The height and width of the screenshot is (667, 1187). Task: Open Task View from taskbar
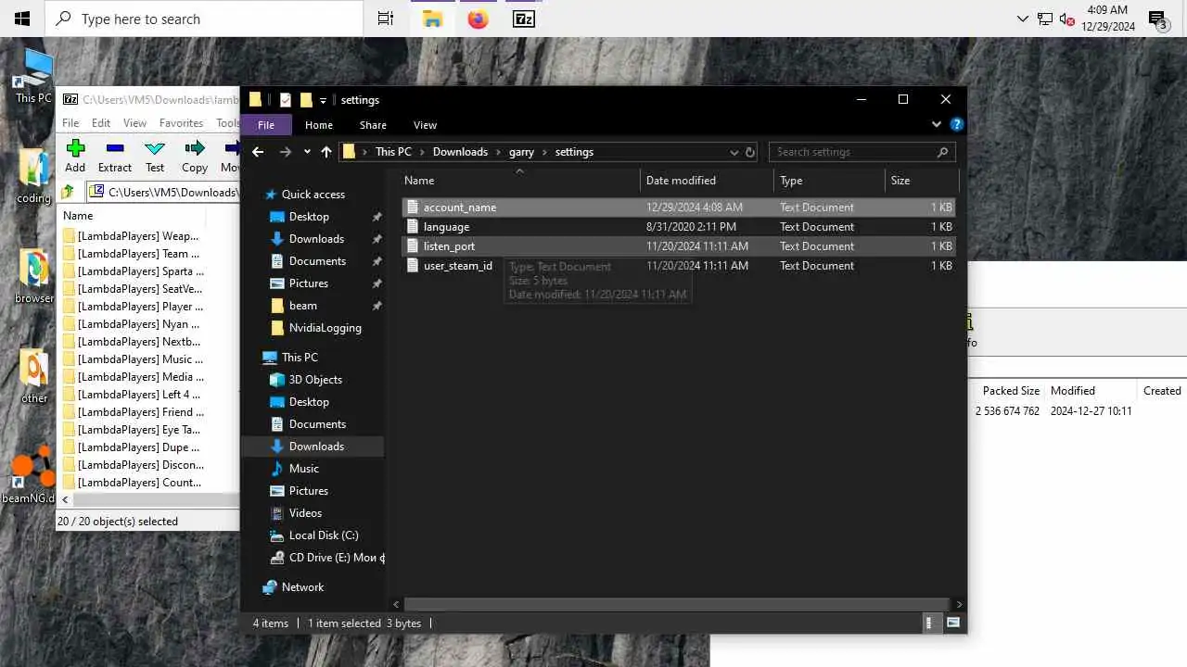[x=386, y=19]
